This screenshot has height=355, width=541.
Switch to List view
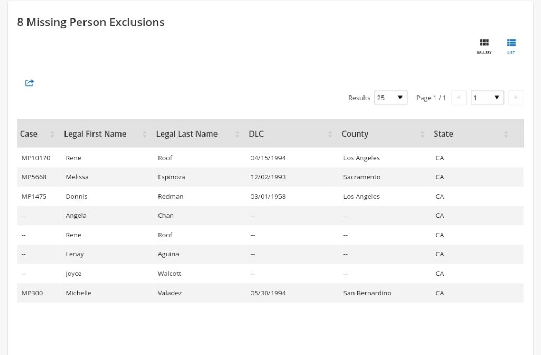pos(511,46)
